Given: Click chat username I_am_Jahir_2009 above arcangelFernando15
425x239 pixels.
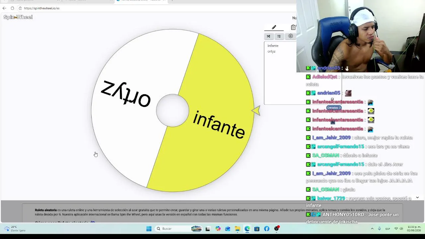Looking at the screenshot, I should (x=331, y=138).
